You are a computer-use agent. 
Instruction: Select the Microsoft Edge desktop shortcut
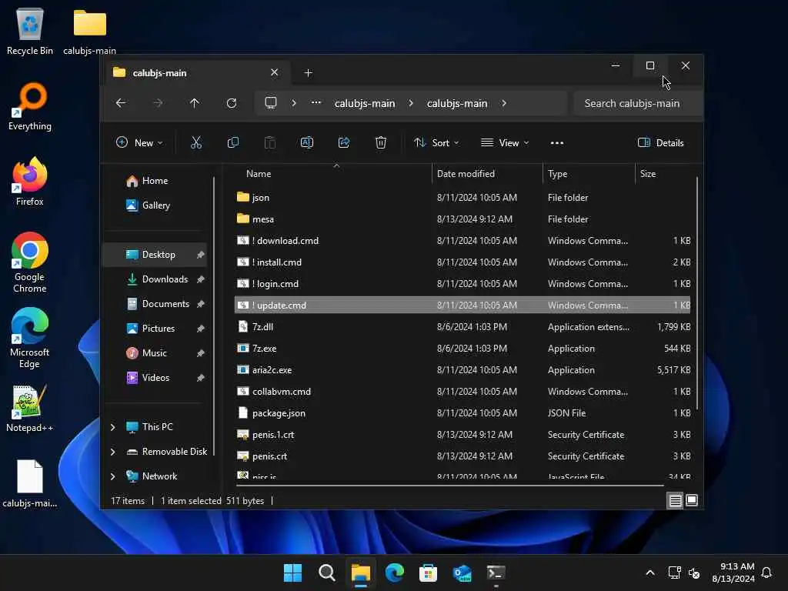(x=30, y=338)
